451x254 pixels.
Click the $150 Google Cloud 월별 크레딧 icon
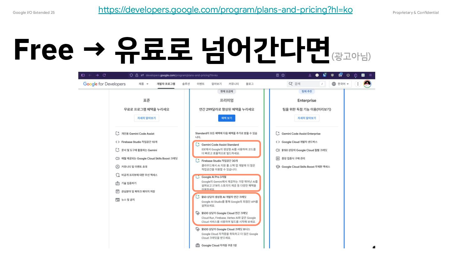pos(277,150)
